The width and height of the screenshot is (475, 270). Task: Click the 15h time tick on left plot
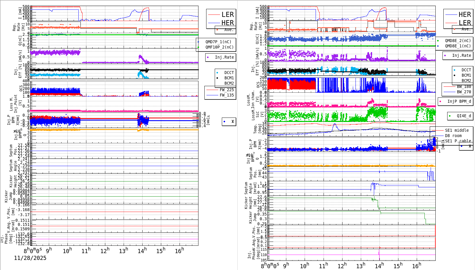[x=161, y=251]
